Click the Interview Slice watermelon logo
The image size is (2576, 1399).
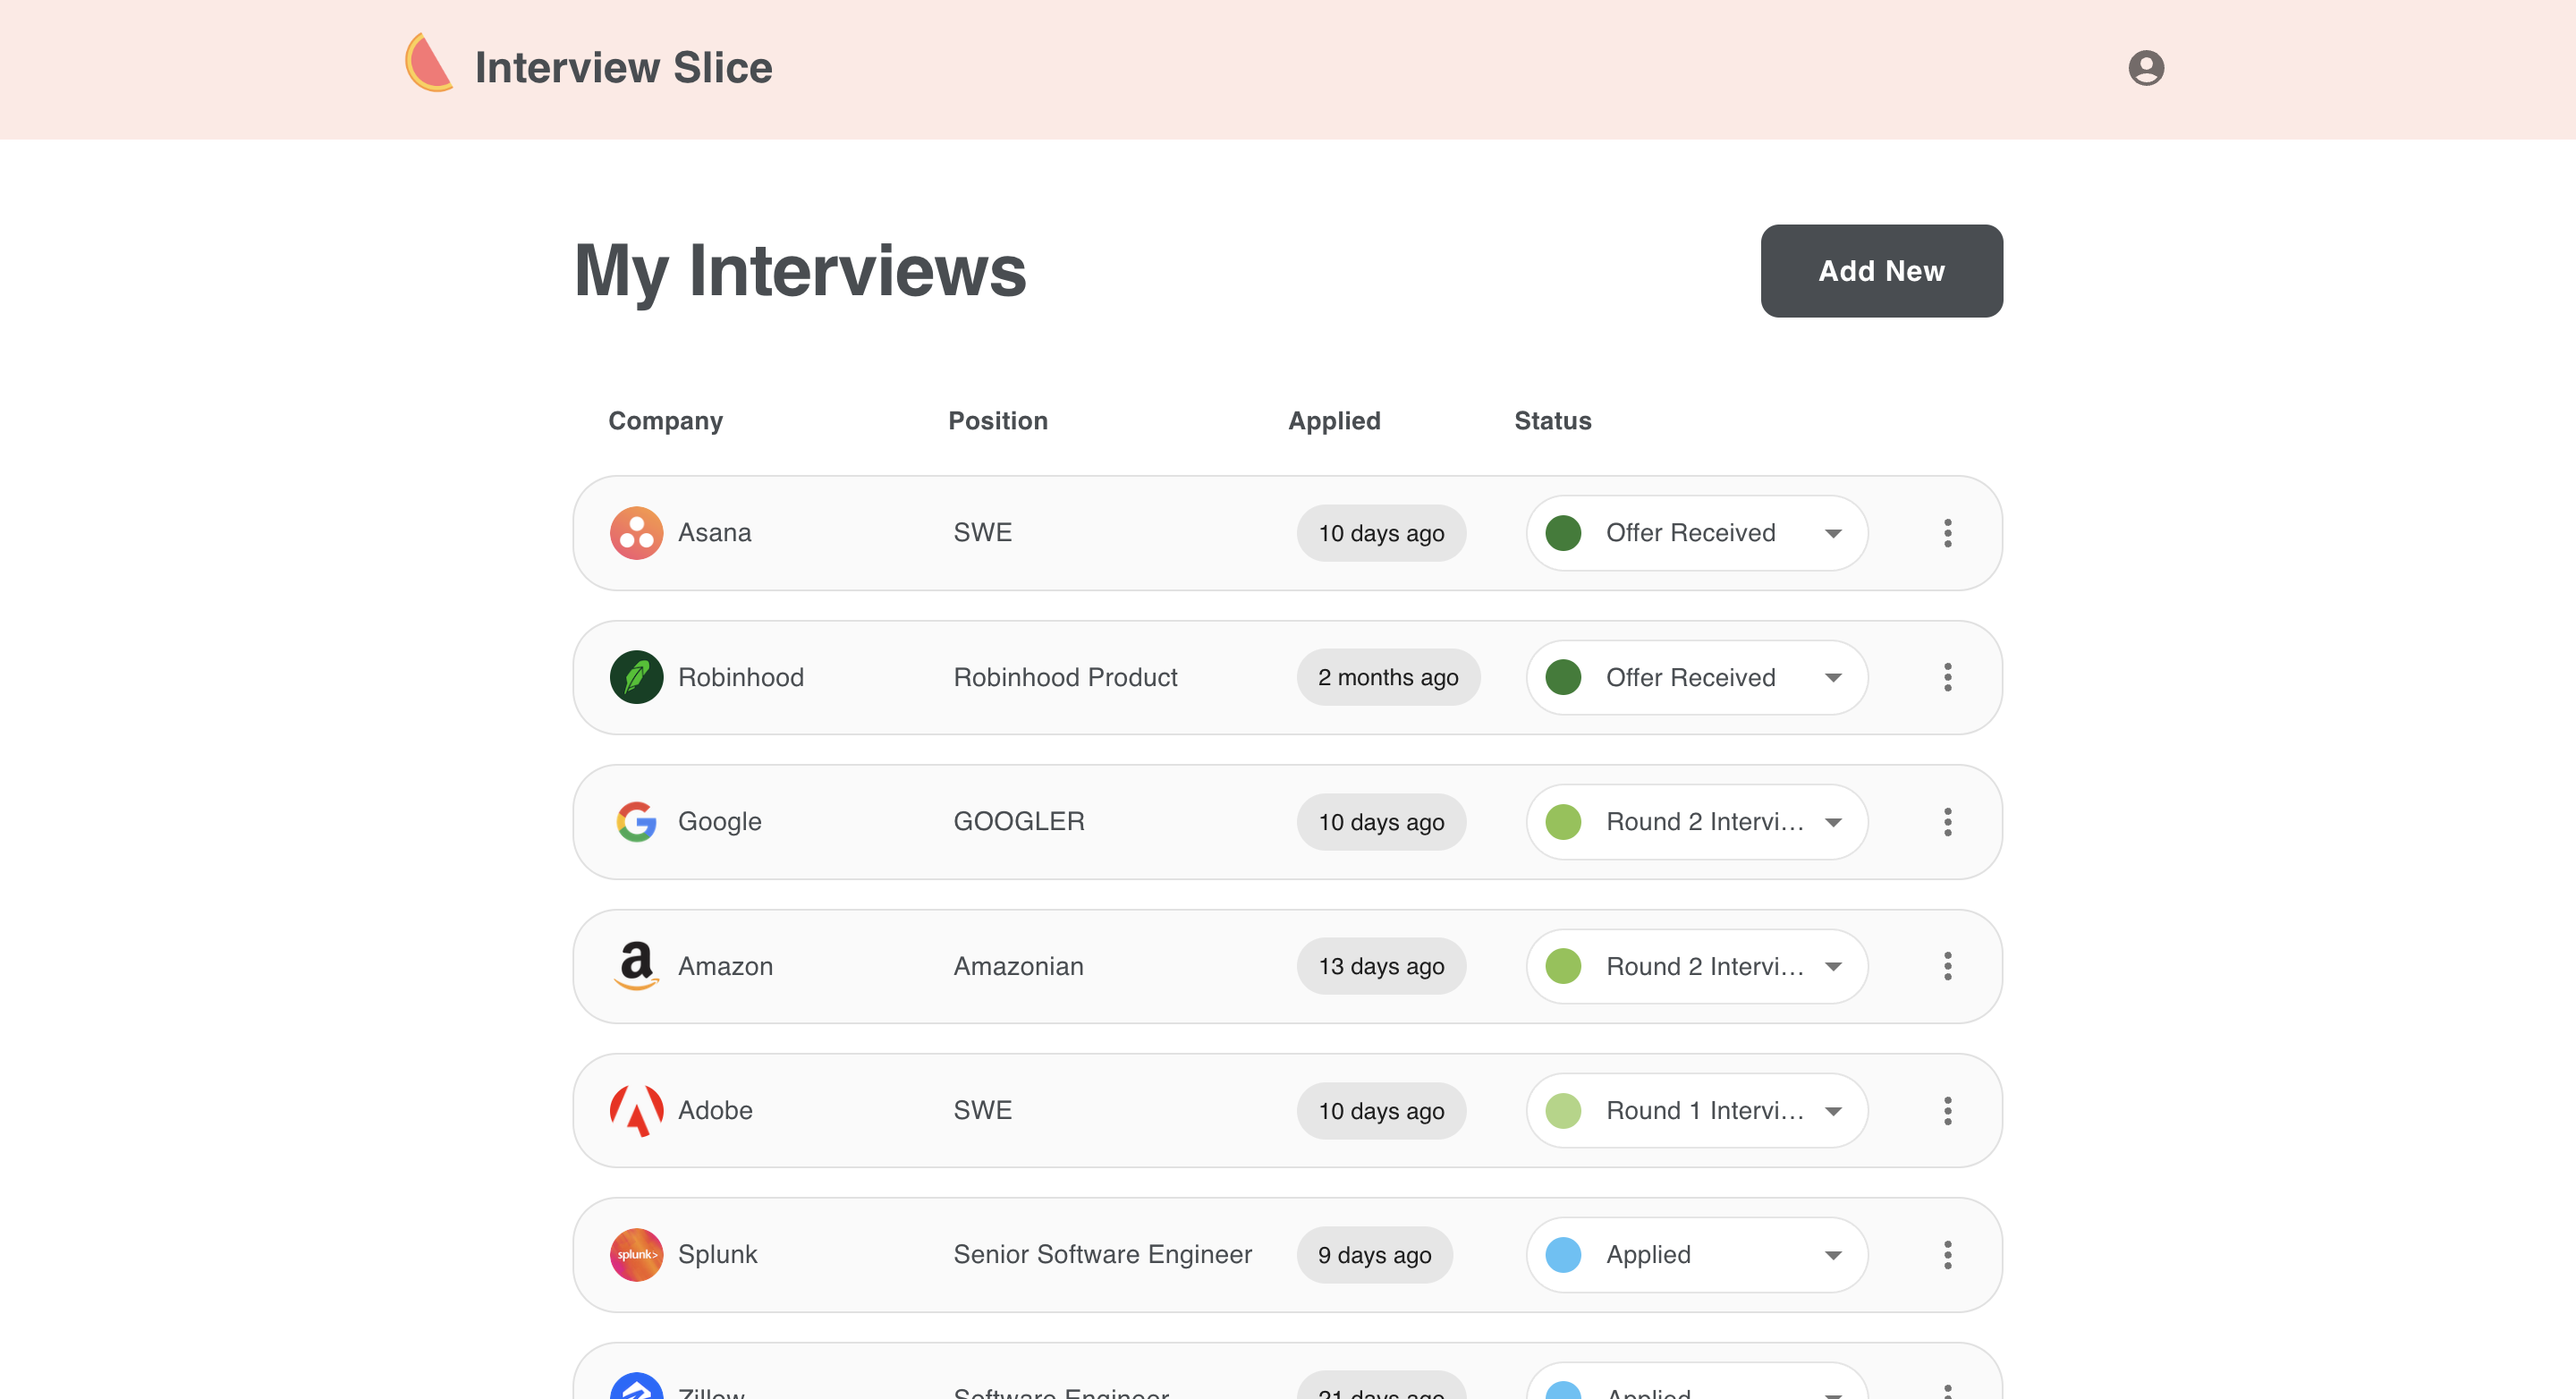[x=429, y=63]
